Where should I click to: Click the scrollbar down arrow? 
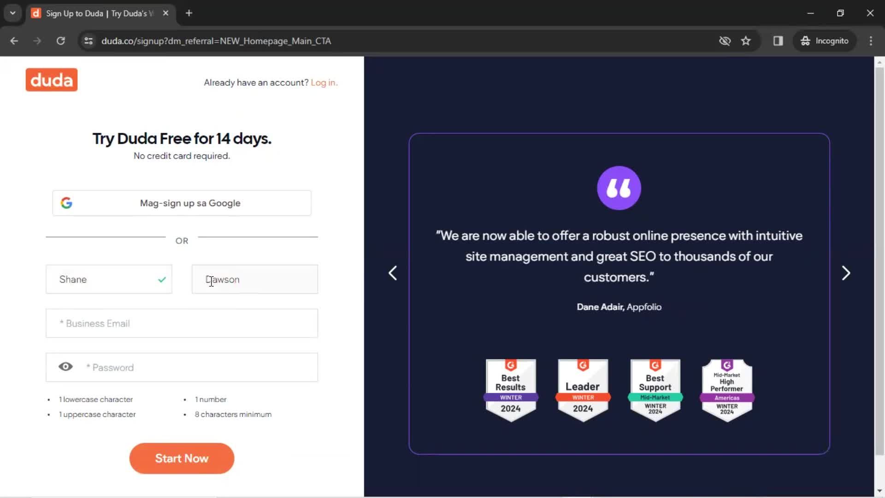[x=879, y=491]
